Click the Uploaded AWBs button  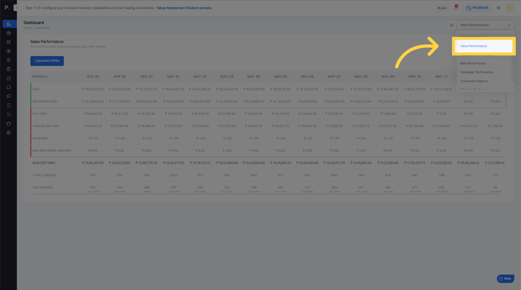click(x=47, y=61)
